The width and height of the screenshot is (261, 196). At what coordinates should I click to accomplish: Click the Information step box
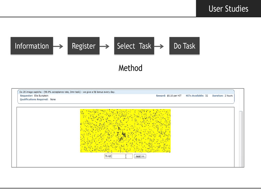[x=32, y=46]
